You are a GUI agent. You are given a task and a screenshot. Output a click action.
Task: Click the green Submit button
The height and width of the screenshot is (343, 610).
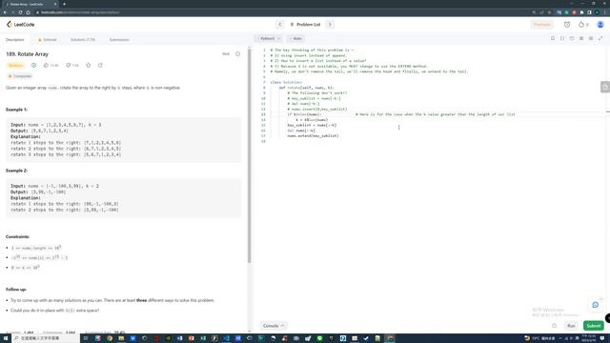[x=593, y=326]
